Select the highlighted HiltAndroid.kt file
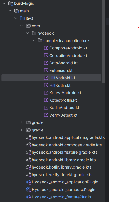The image size is (139, 202). tap(51, 78)
